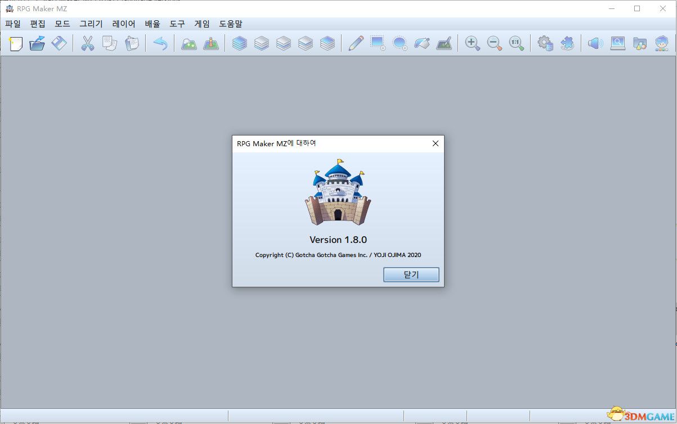Close the RPG Maker MZ about dialog with X
Image resolution: width=677 pixels, height=424 pixels.
point(435,143)
